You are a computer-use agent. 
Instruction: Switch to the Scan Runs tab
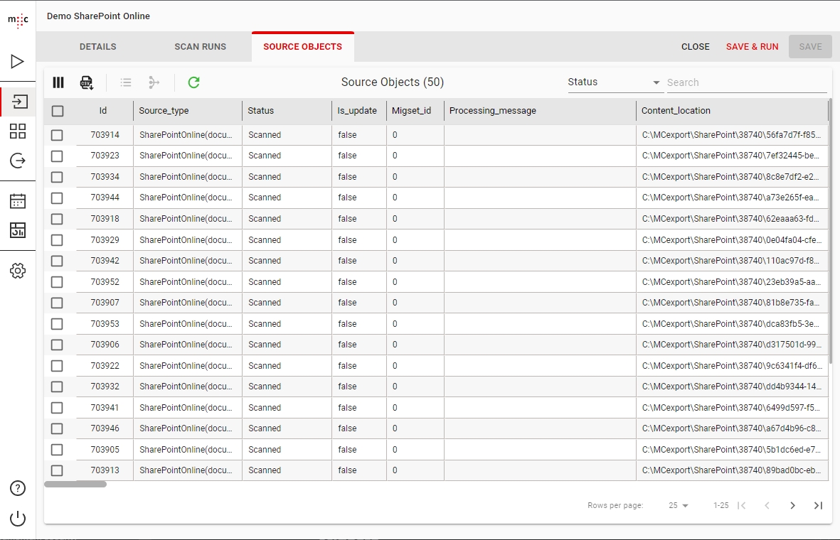click(200, 47)
